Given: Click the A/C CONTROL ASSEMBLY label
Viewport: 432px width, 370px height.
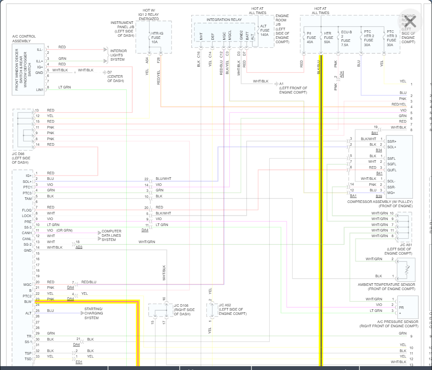Looking at the screenshot, I should coord(24,38).
